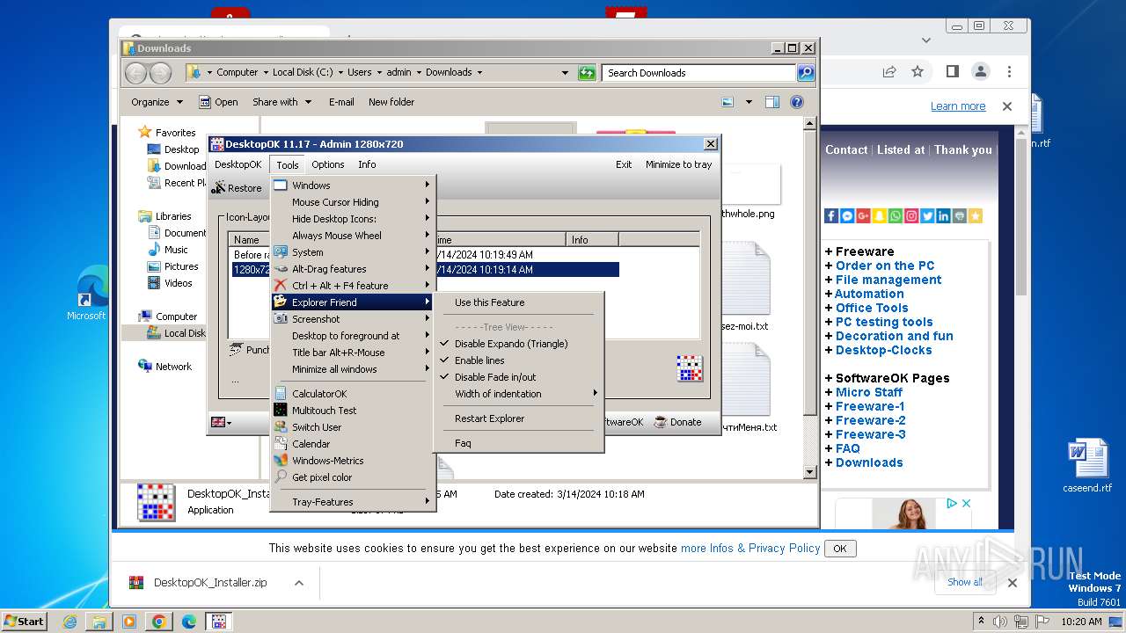This screenshot has width=1126, height=633.
Task: Click the Explorer refresh green arrows icon
Action: (x=587, y=73)
